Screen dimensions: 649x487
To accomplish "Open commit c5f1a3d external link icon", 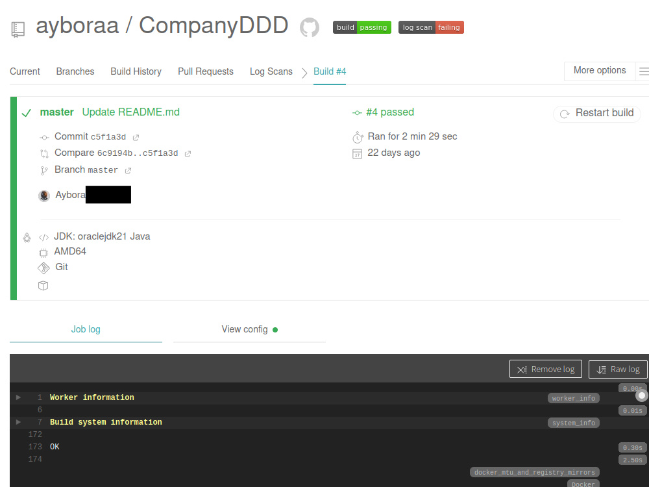I will tap(136, 138).
